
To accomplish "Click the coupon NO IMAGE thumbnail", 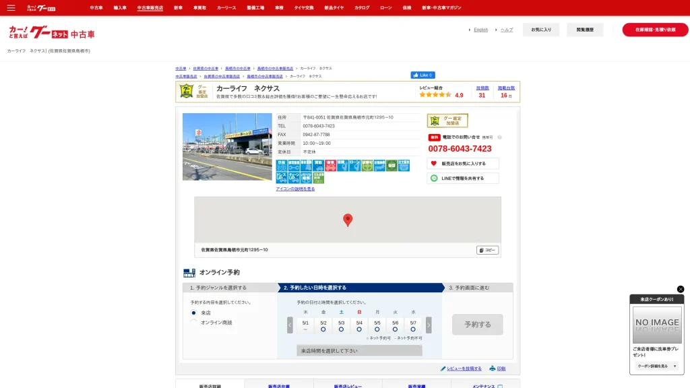I will 657,325.
